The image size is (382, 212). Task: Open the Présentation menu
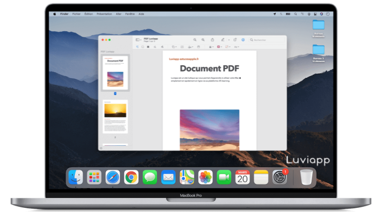105,14
